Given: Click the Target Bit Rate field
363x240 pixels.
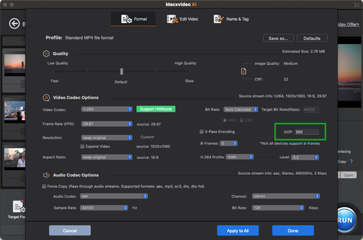Looking at the screenshot, I should [x=311, y=109].
